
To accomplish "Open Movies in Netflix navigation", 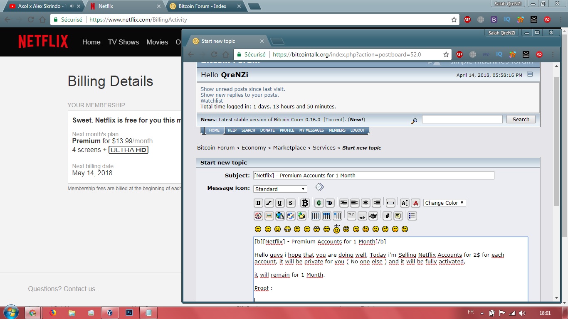I will pos(157,42).
